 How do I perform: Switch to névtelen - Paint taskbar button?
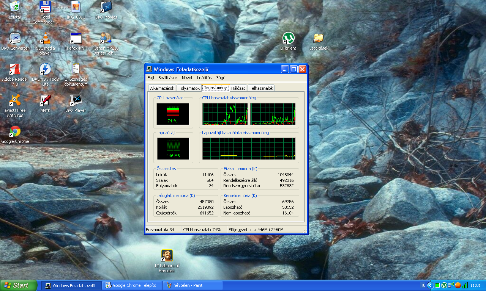pos(193,285)
